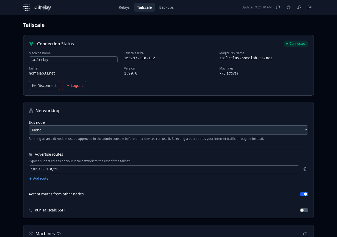Click the Networking section icon
Screen dimensions: 337x237
point(31,111)
